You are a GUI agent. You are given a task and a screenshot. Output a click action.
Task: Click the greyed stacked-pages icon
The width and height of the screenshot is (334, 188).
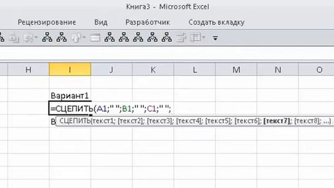click(x=76, y=38)
